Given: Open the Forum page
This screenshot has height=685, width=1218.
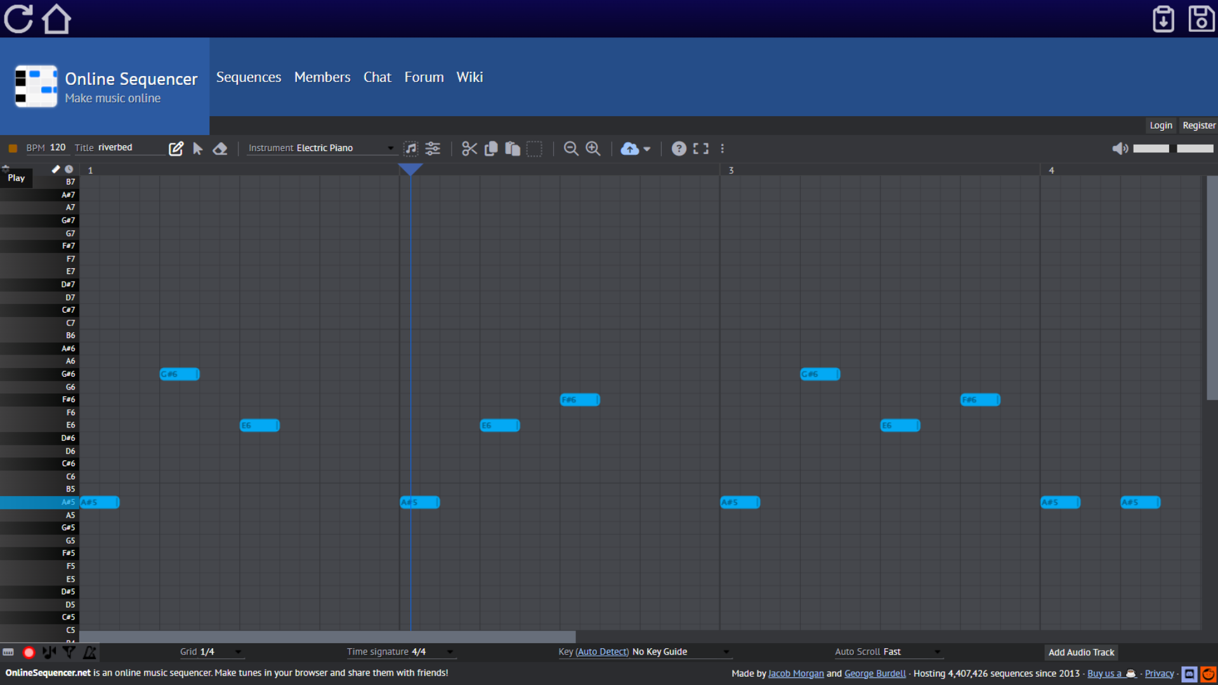Looking at the screenshot, I should coord(424,77).
